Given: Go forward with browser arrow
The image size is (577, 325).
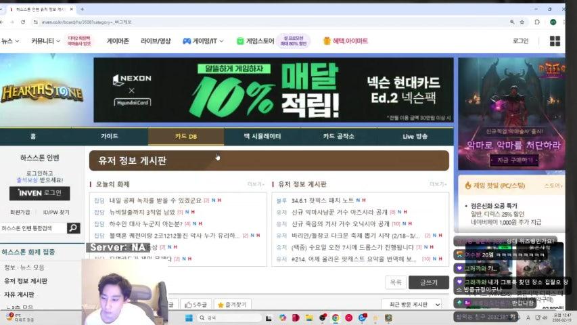Looking at the screenshot, I should [x=12, y=22].
